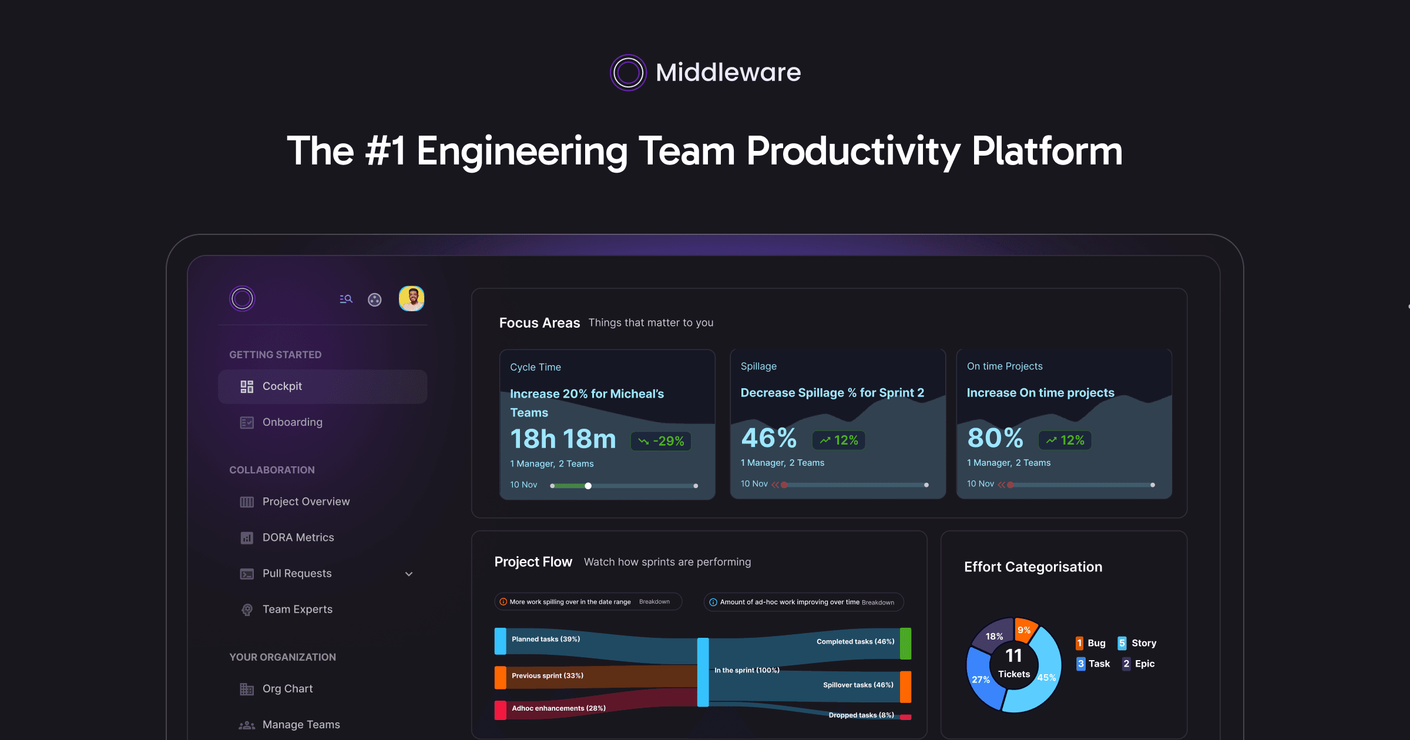Click the help icon next to search
This screenshot has width=1410, height=740.
(374, 299)
